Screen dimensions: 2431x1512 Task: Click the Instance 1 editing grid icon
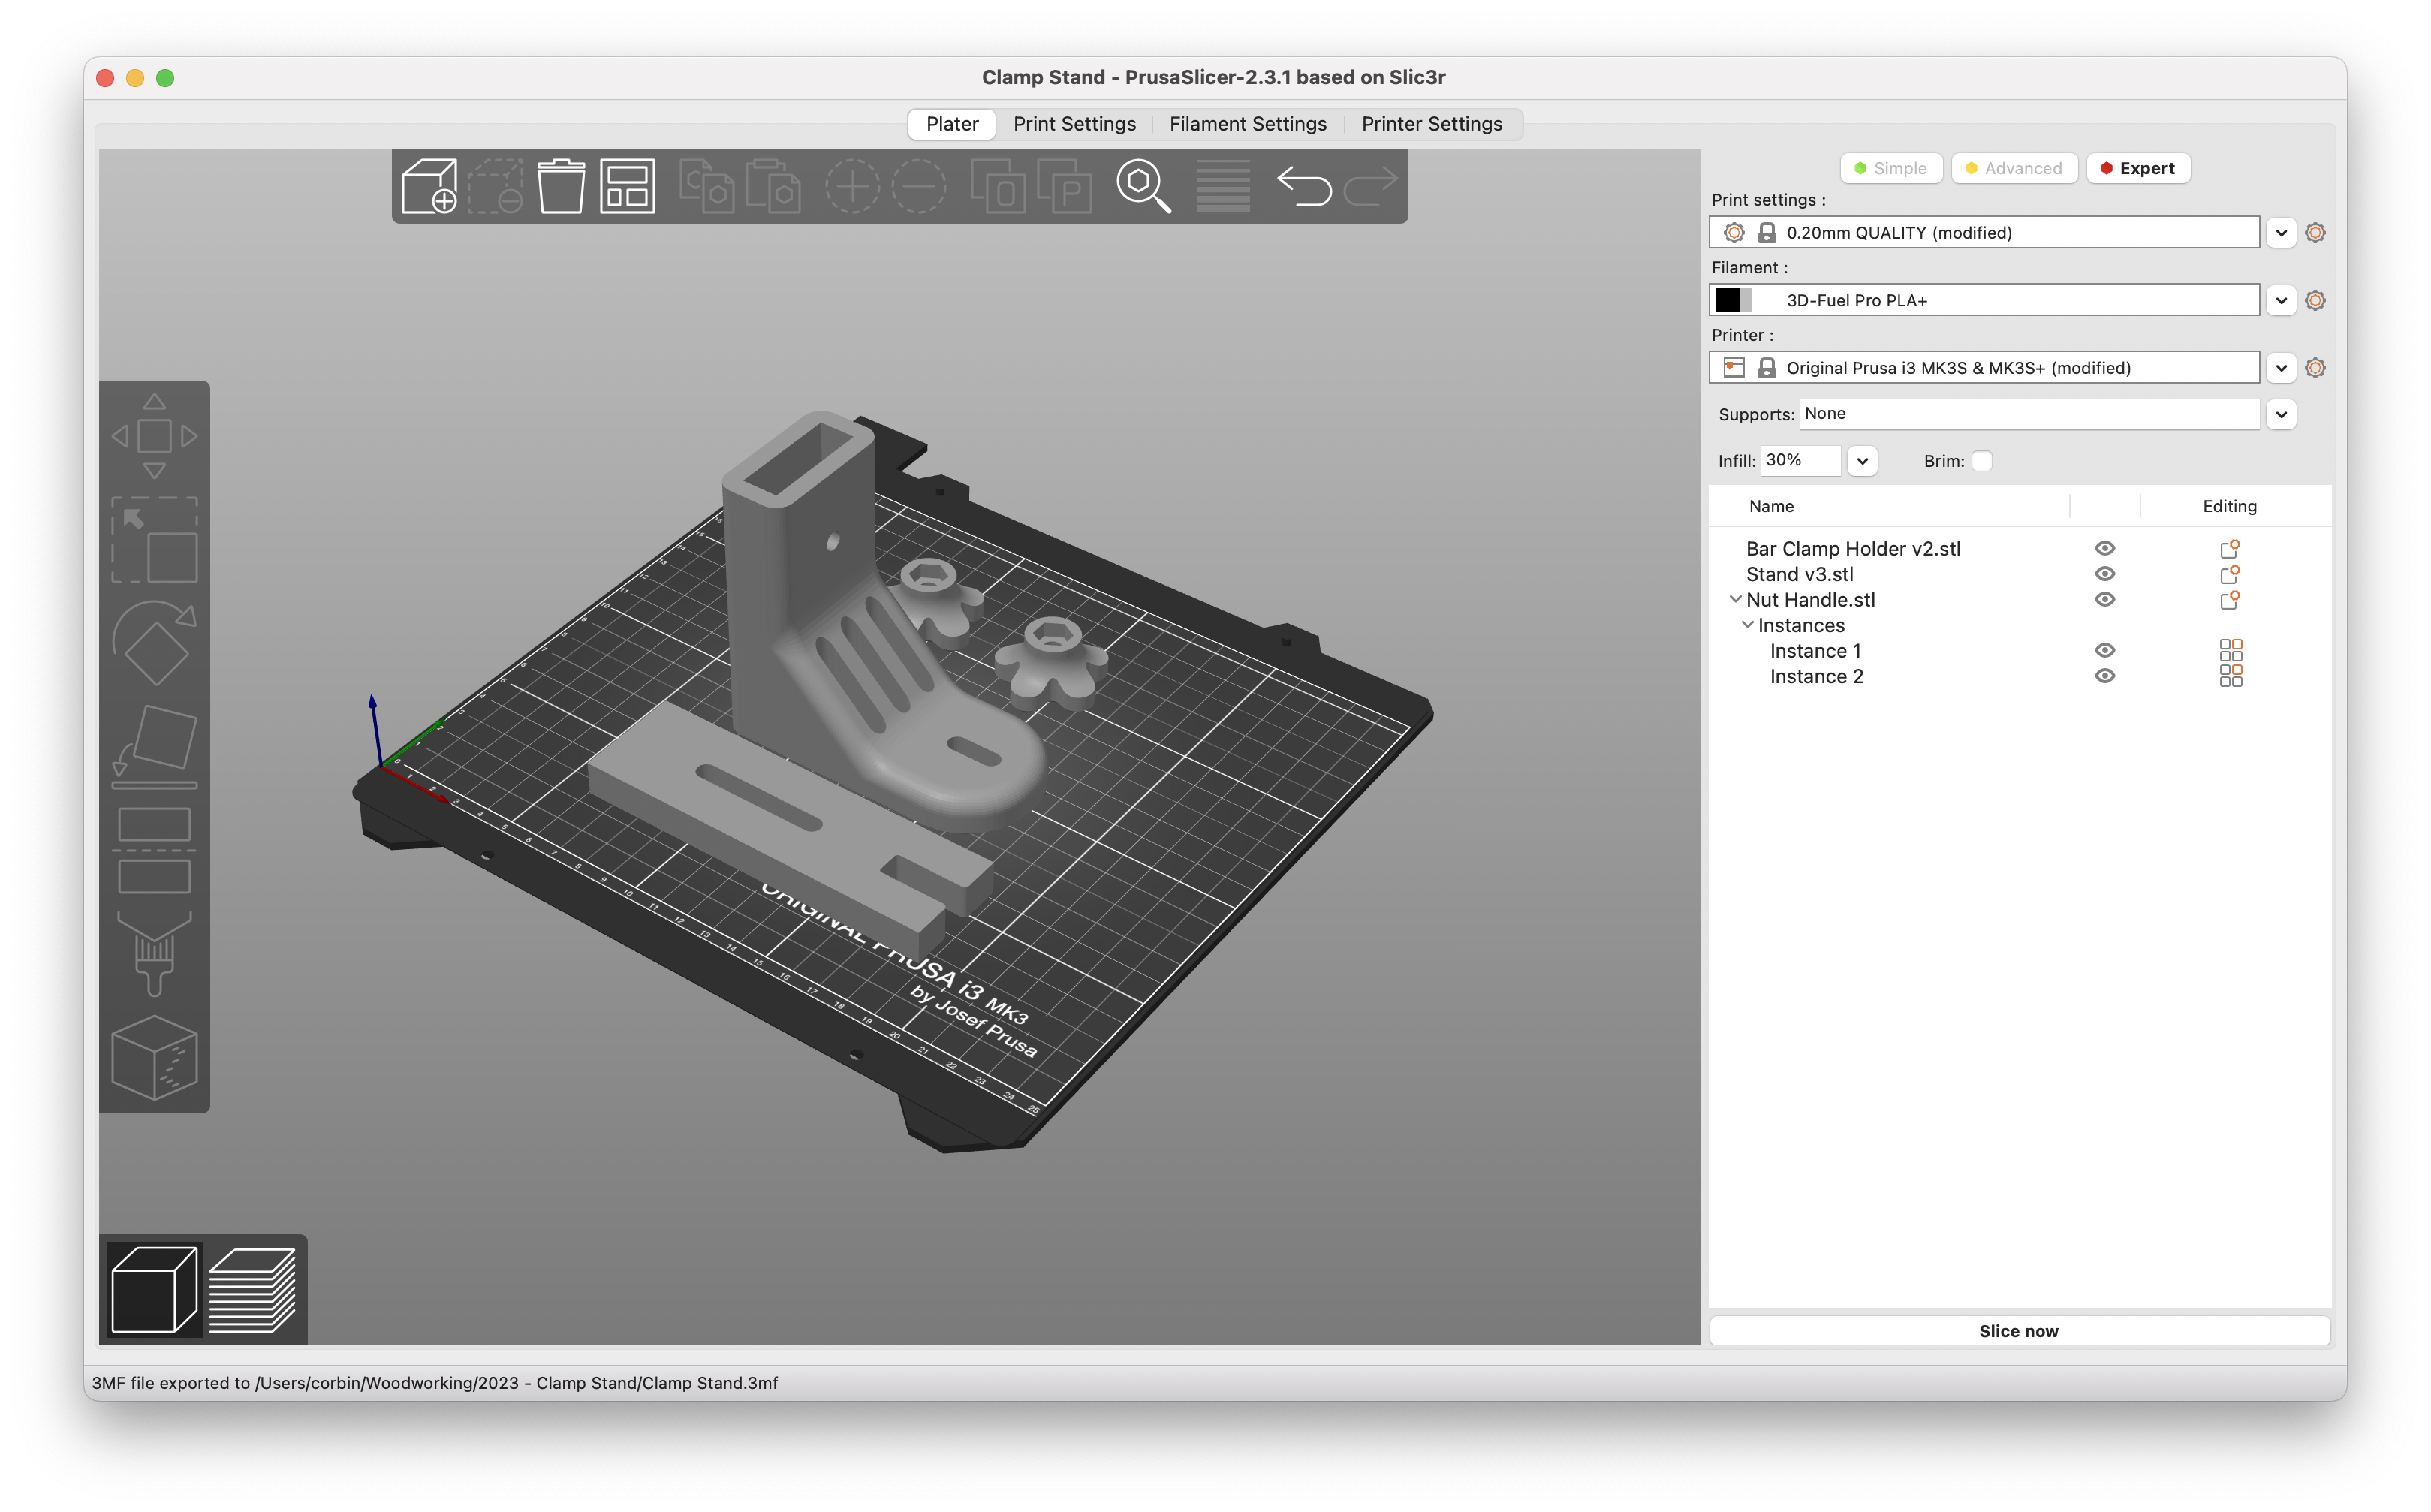pos(2230,651)
